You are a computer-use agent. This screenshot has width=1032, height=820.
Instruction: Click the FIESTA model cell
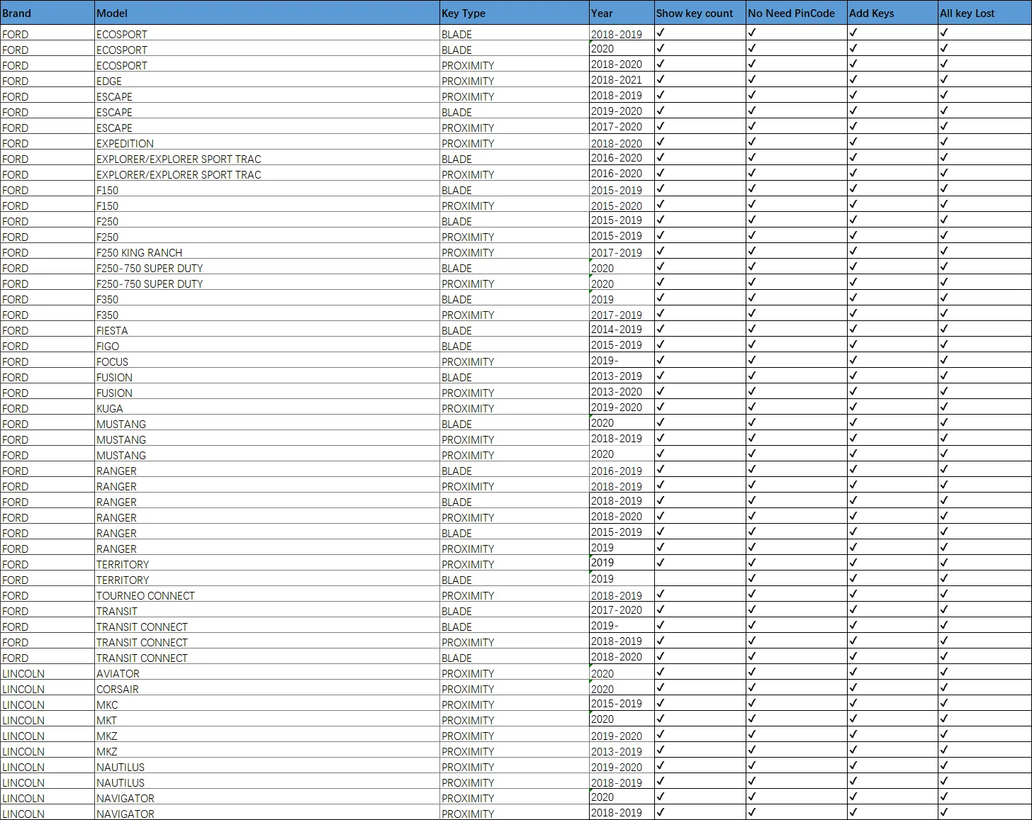(x=267, y=330)
